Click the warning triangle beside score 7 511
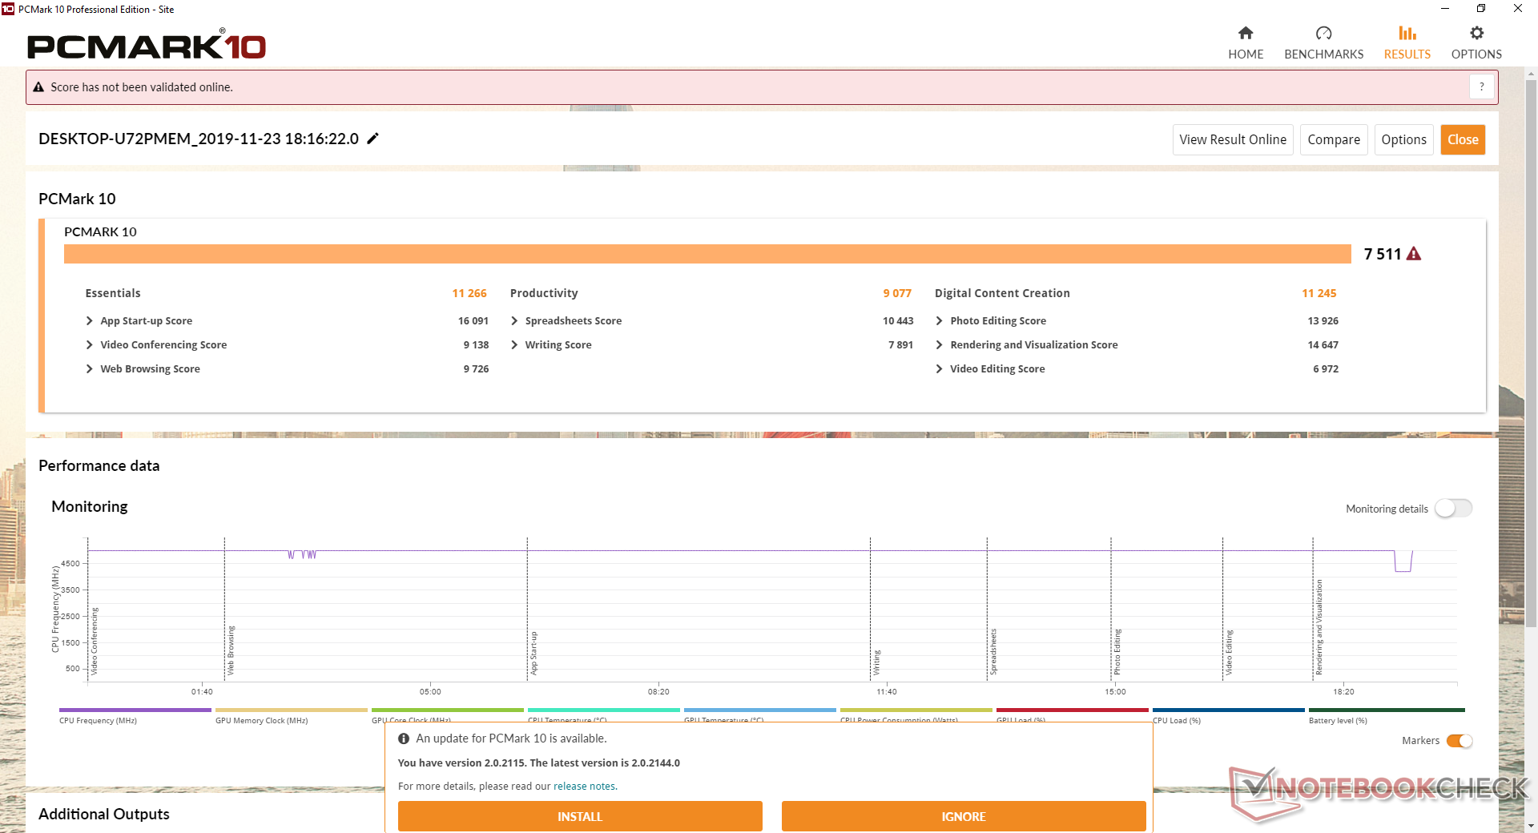 (x=1414, y=254)
